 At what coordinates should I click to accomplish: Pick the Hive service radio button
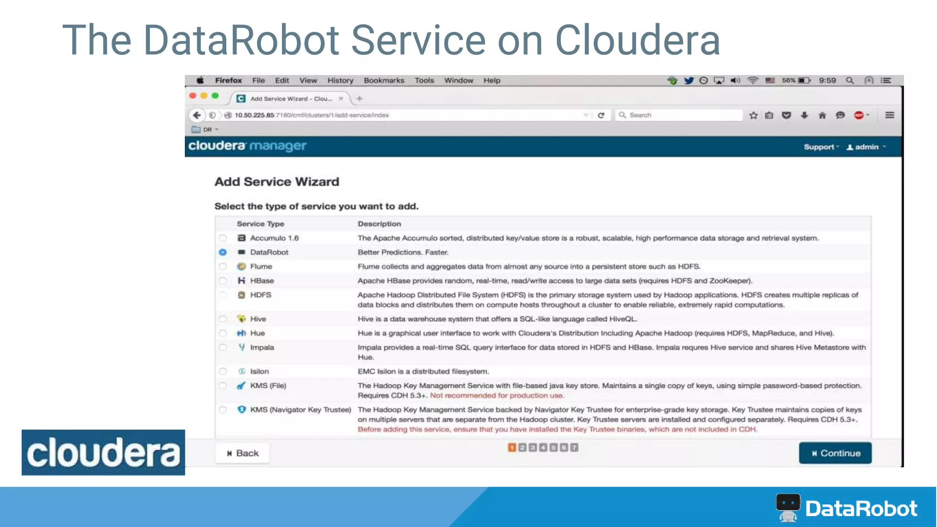coord(222,319)
